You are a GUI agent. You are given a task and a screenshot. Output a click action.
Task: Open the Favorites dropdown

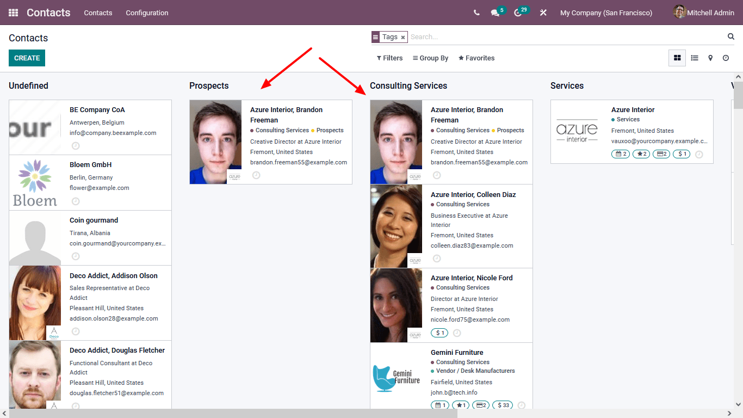[476, 58]
